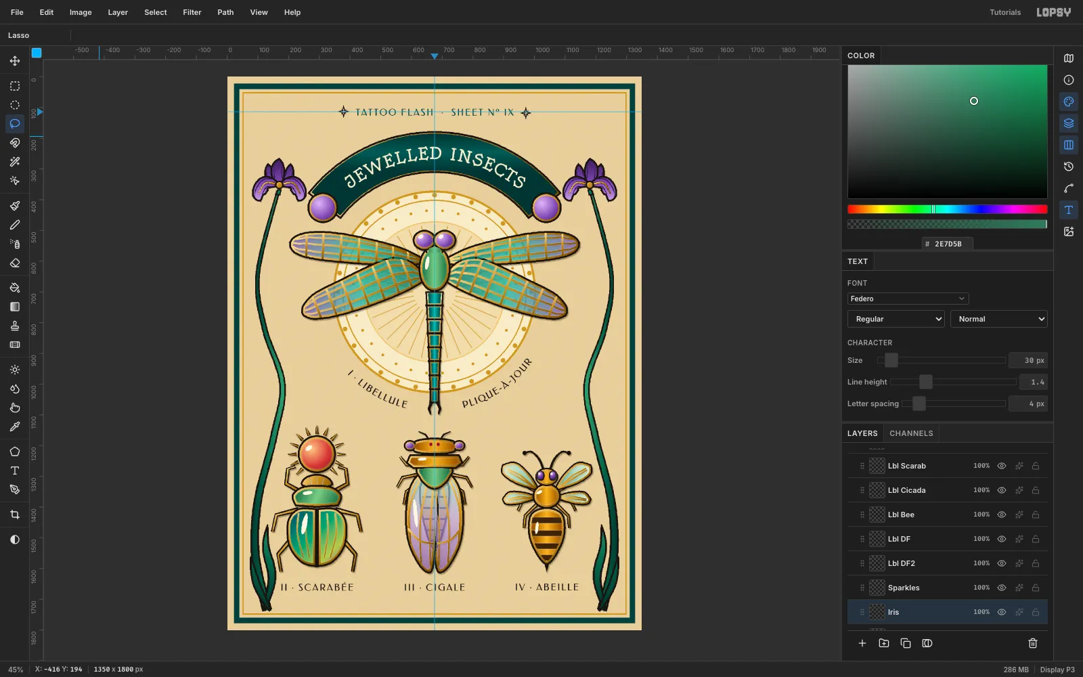Viewport: 1083px width, 677px height.
Task: Lock the Iris layer
Action: click(x=1036, y=612)
